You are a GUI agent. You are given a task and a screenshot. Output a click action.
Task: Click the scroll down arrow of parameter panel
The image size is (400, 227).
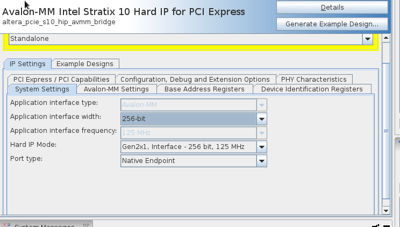[x=385, y=210]
